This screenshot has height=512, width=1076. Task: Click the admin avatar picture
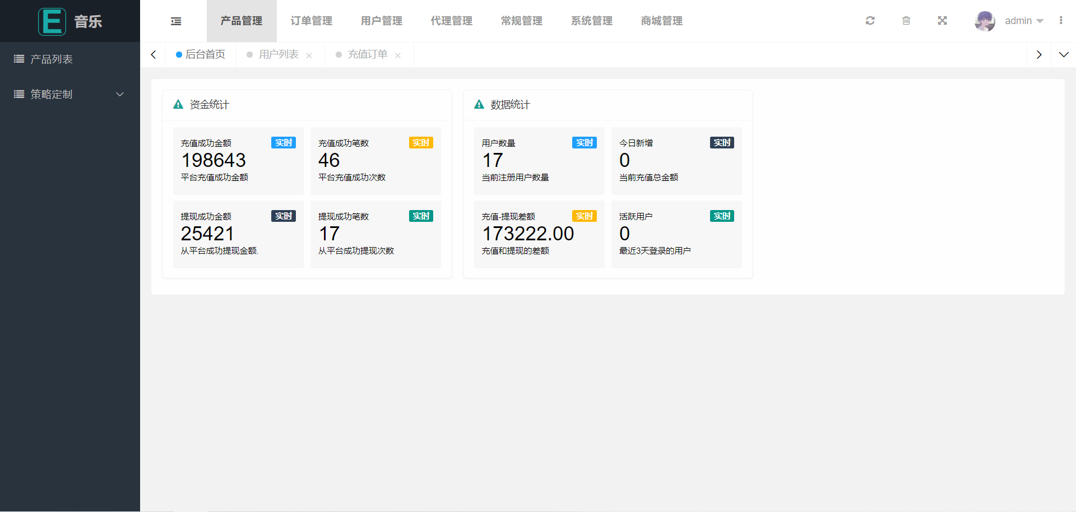point(985,21)
